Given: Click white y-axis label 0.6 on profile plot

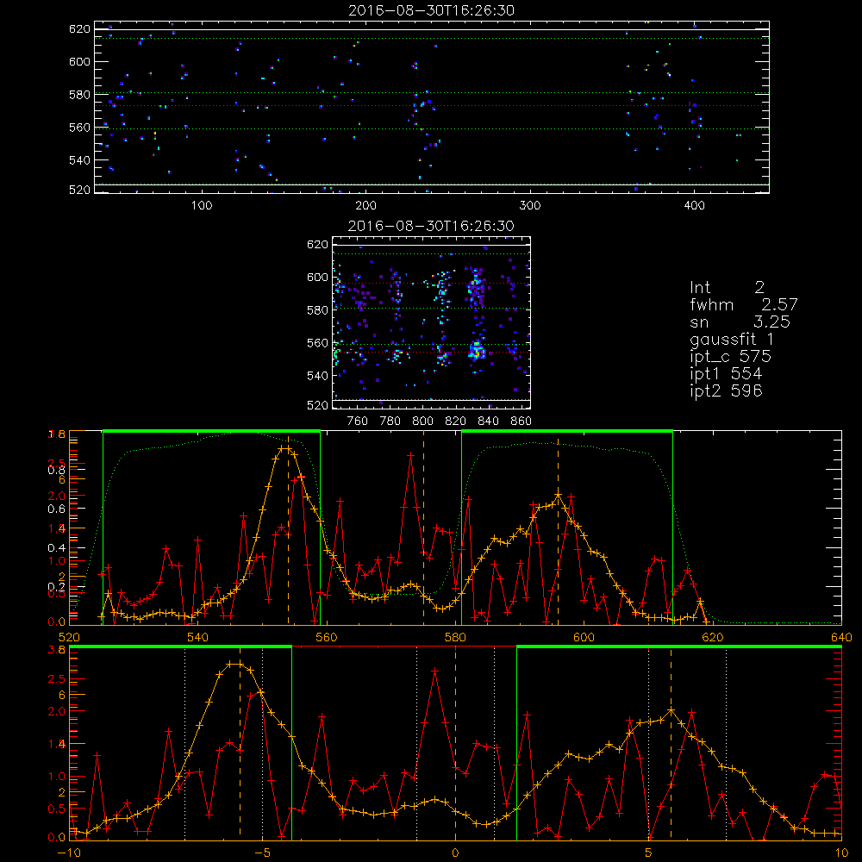Looking at the screenshot, I should coord(57,509).
